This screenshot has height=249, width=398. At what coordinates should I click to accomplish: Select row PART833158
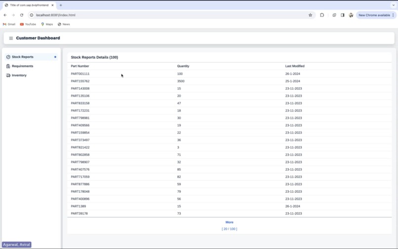pos(229,103)
